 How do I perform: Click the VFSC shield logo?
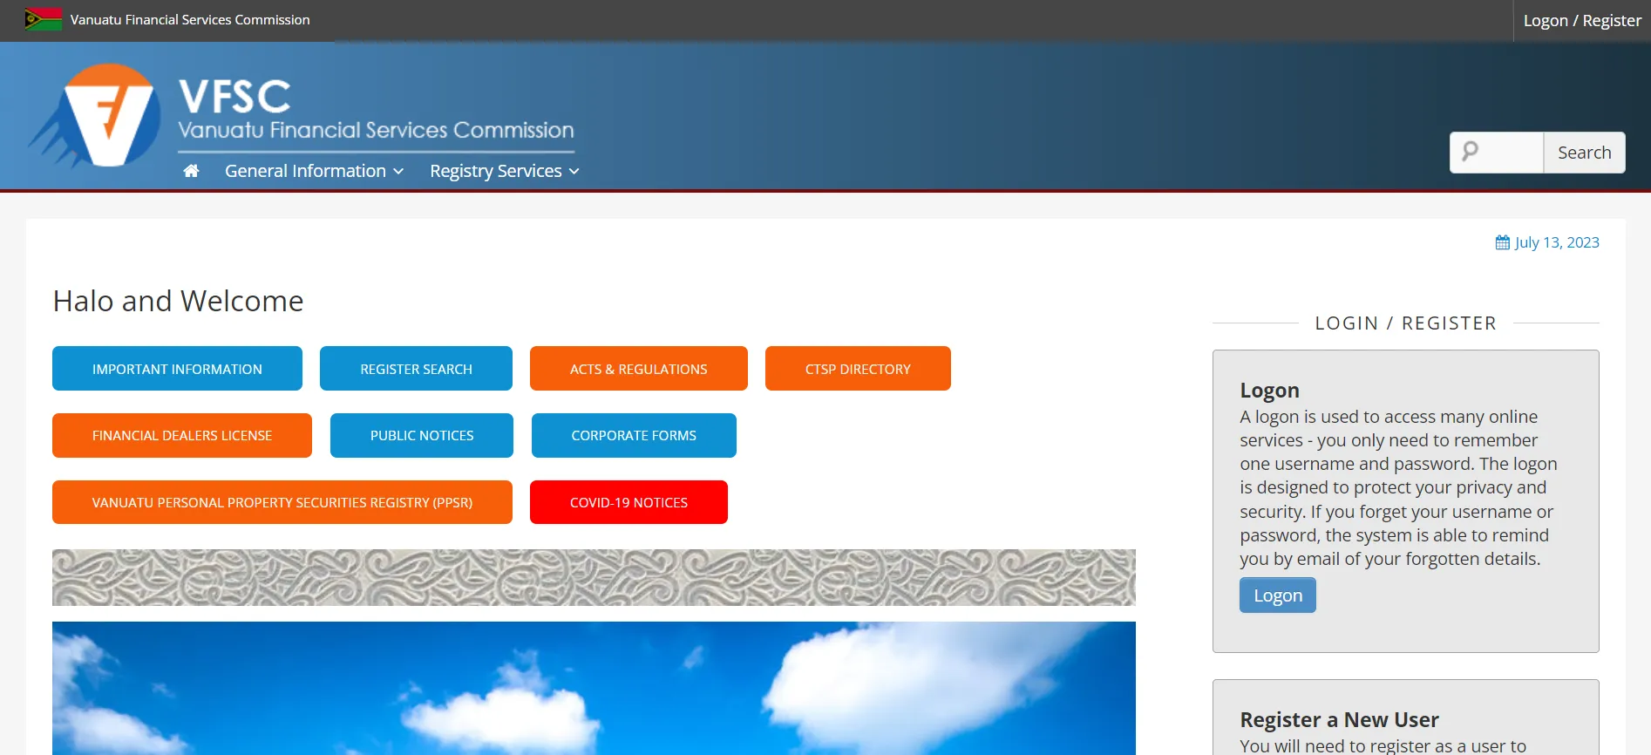tap(96, 116)
